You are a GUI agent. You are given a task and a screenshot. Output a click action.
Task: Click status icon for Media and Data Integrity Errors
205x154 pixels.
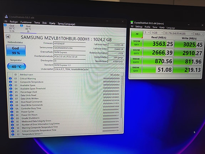pyautogui.click(x=12, y=121)
